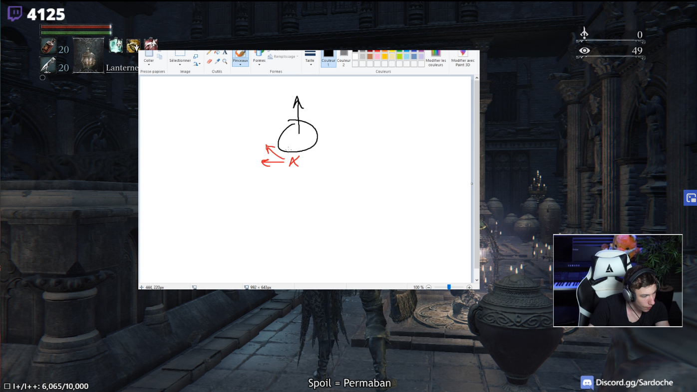Pick the Color picker eyedropper tool

(x=217, y=61)
